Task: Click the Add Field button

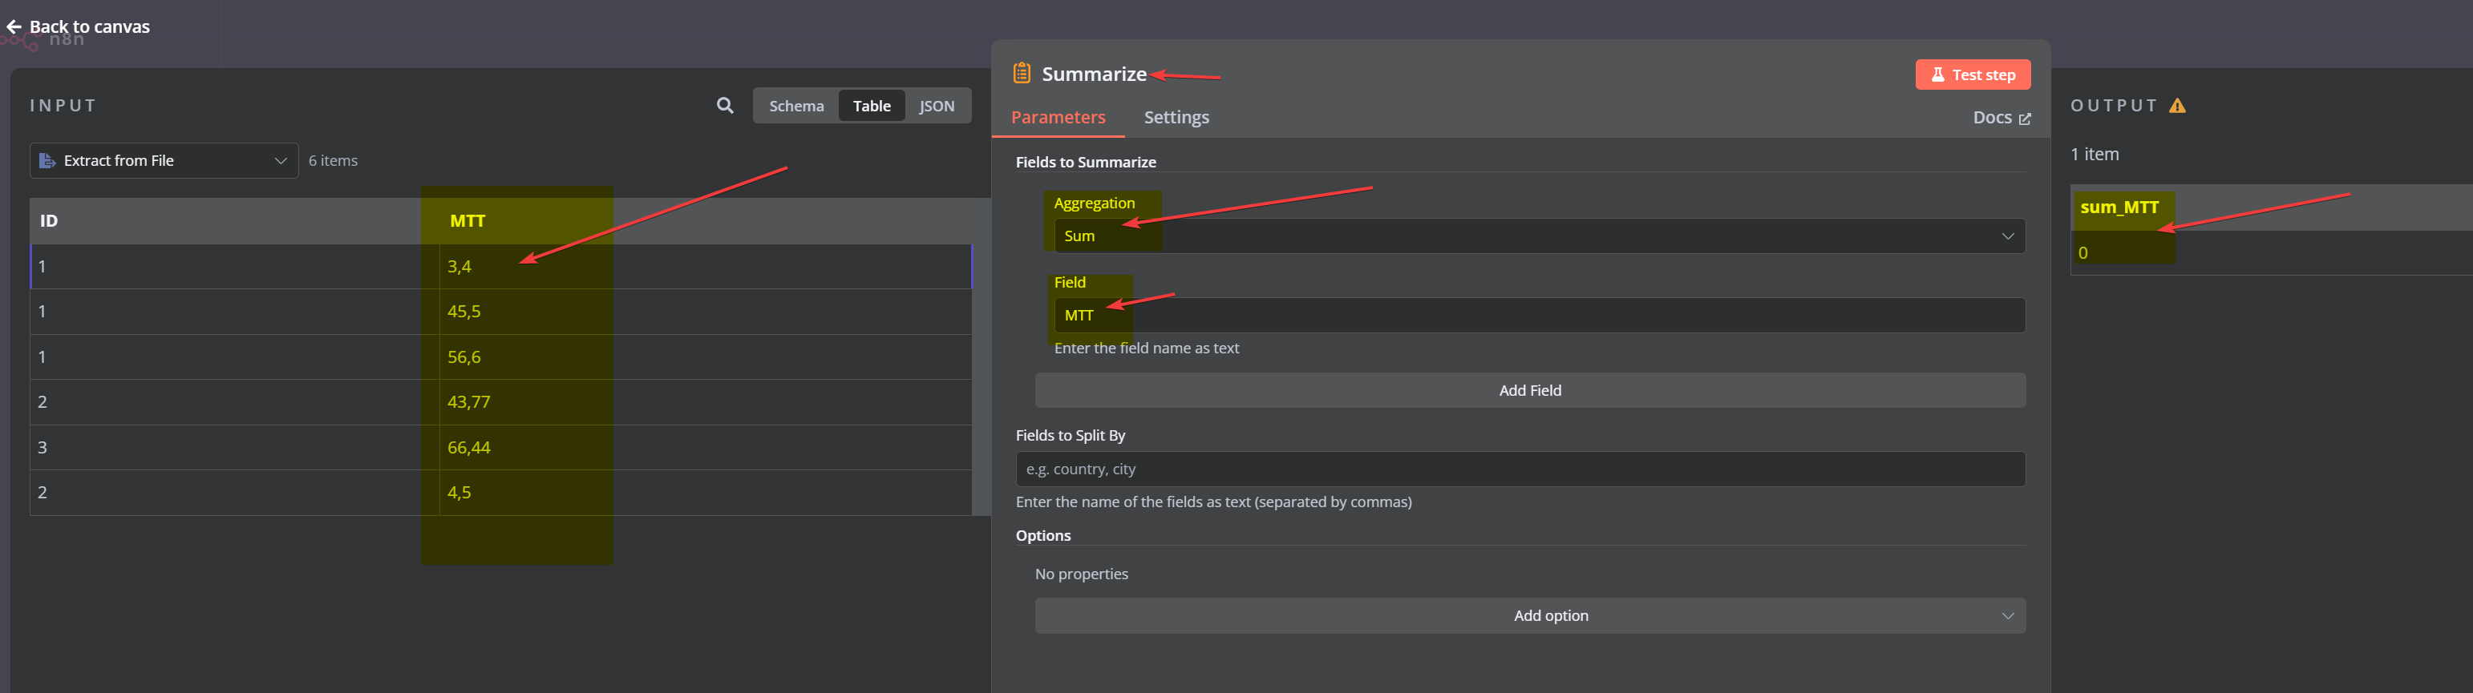Action: [x=1529, y=390]
